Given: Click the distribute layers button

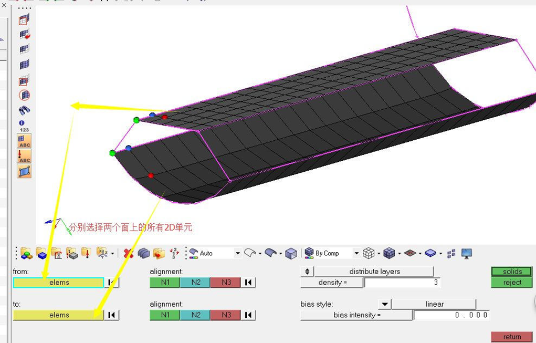Looking at the screenshot, I should tap(374, 272).
